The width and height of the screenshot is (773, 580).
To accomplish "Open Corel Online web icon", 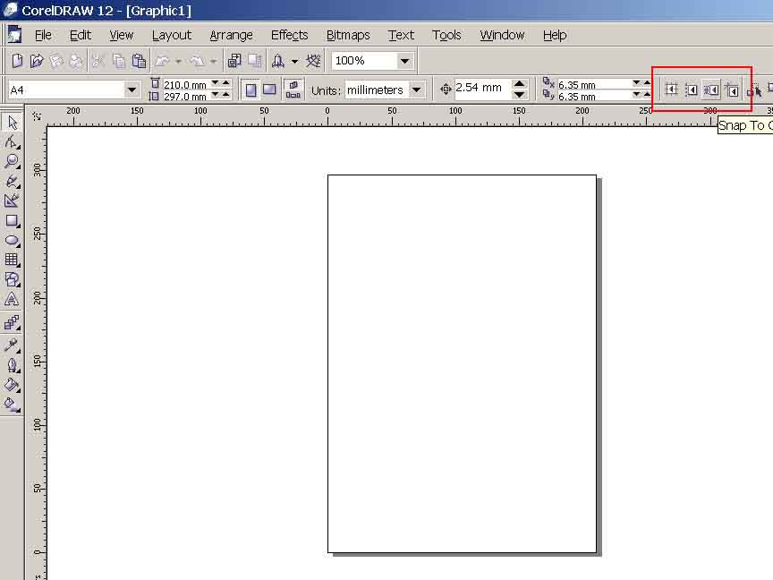I will point(313,61).
